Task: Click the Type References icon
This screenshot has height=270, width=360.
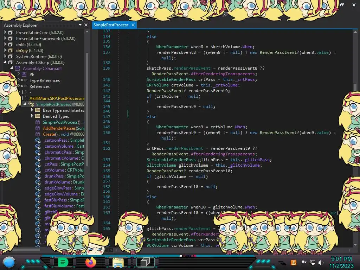Action: (24, 80)
